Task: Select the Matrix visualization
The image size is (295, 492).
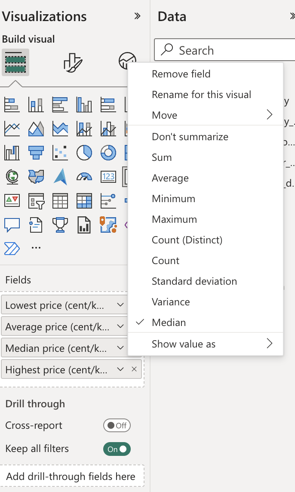Action: click(84, 200)
